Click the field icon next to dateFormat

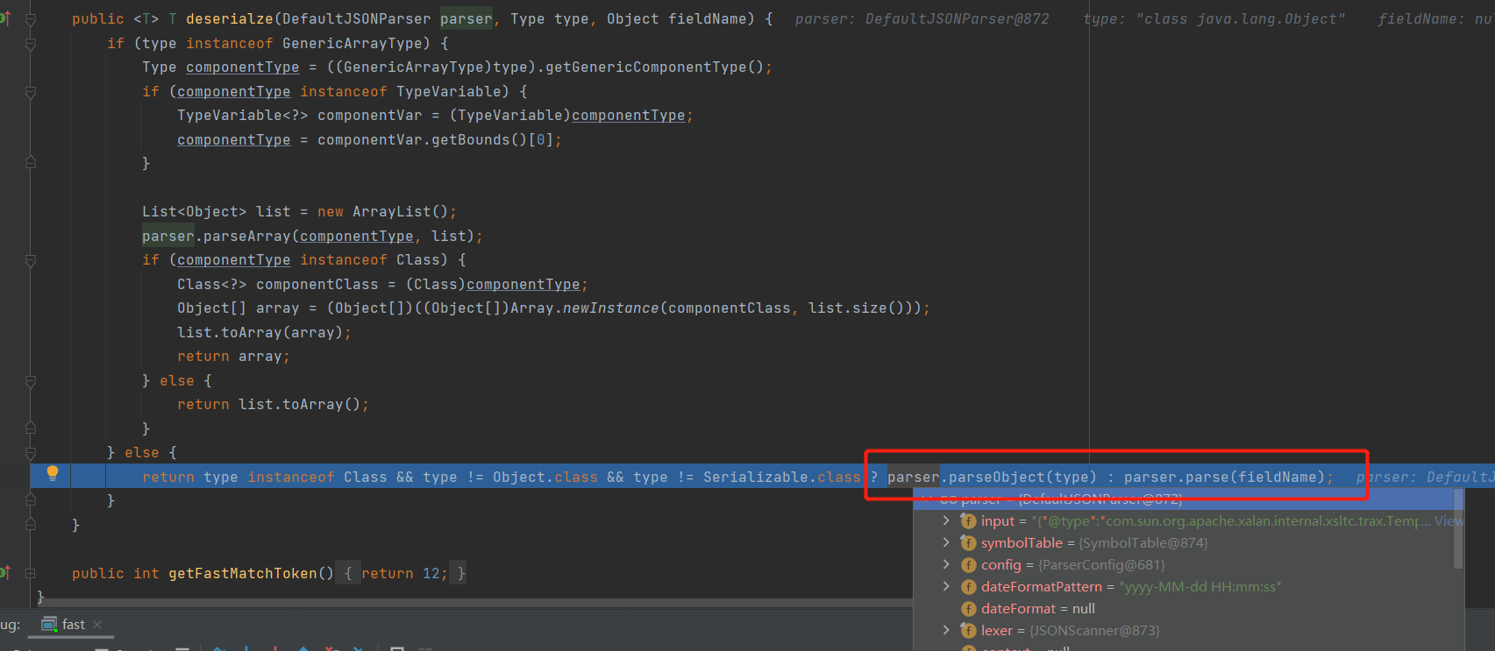[x=969, y=609]
